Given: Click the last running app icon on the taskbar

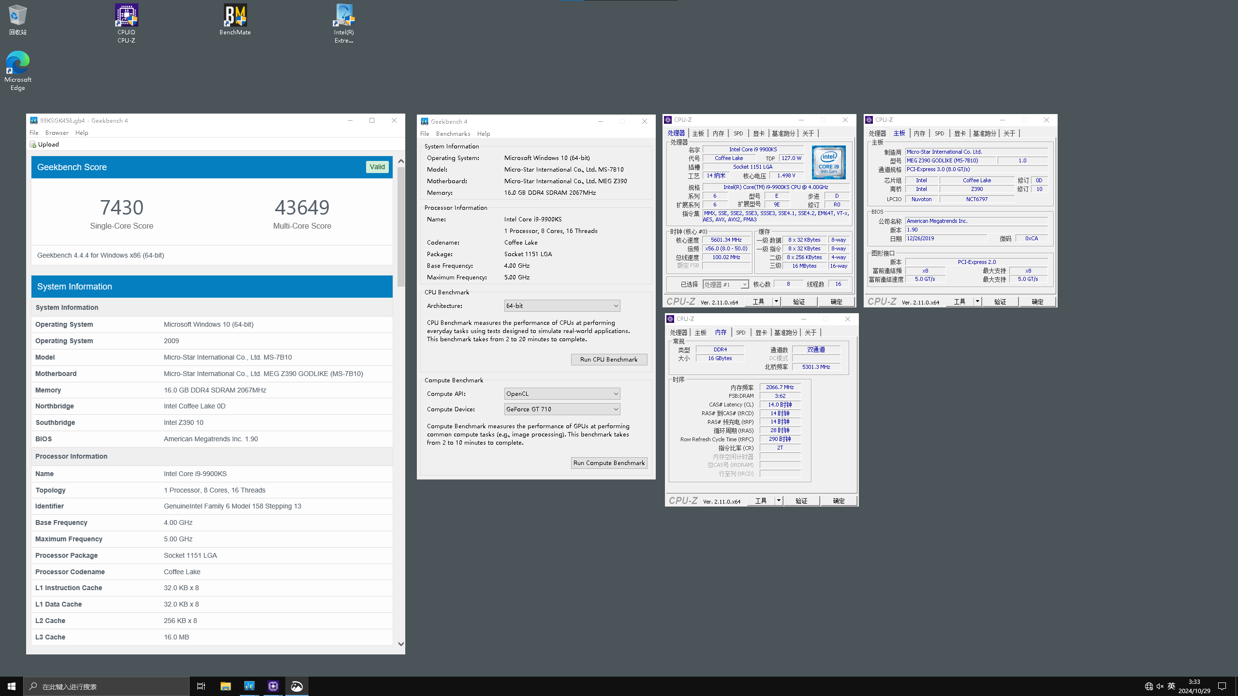Looking at the screenshot, I should [x=297, y=686].
